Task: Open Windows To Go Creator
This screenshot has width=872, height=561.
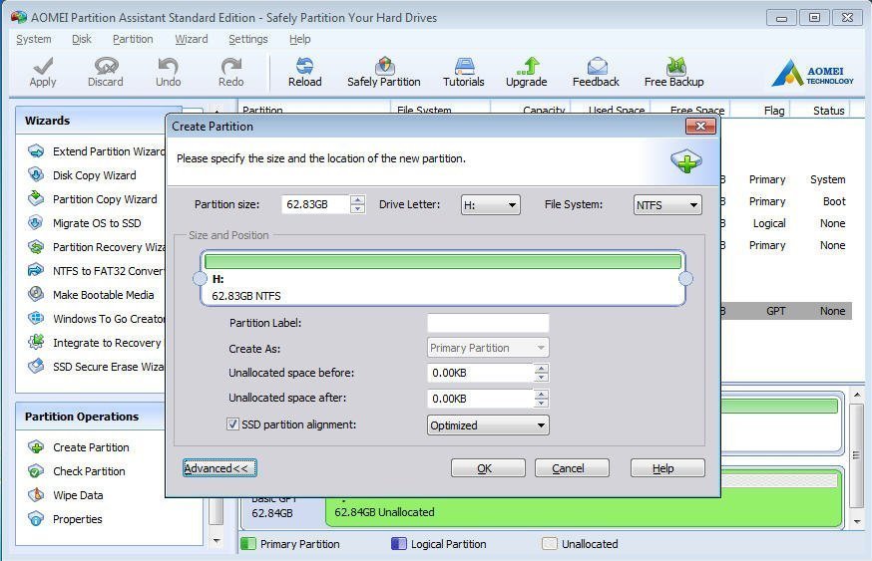Action: click(96, 318)
